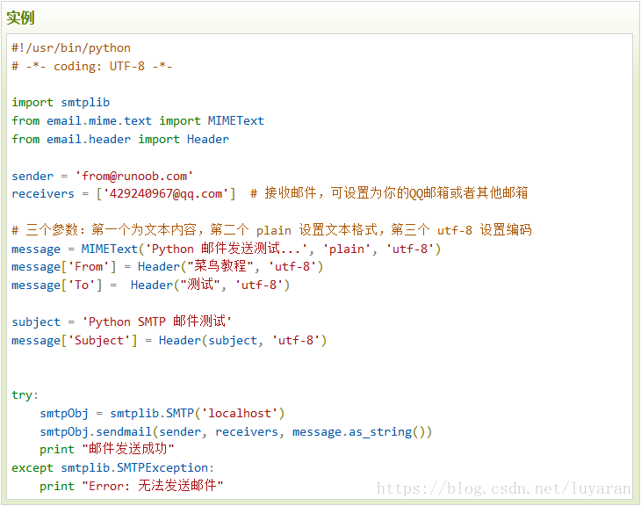Click message['To'] assignment line
The height and width of the screenshot is (506, 641).
point(150,285)
